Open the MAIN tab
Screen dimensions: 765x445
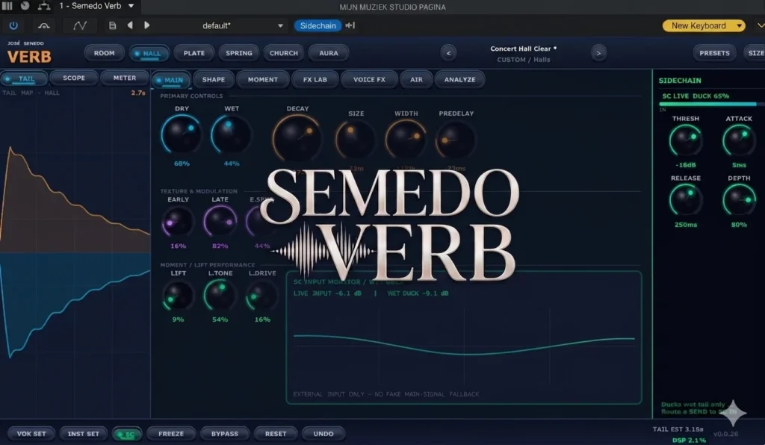click(170, 80)
